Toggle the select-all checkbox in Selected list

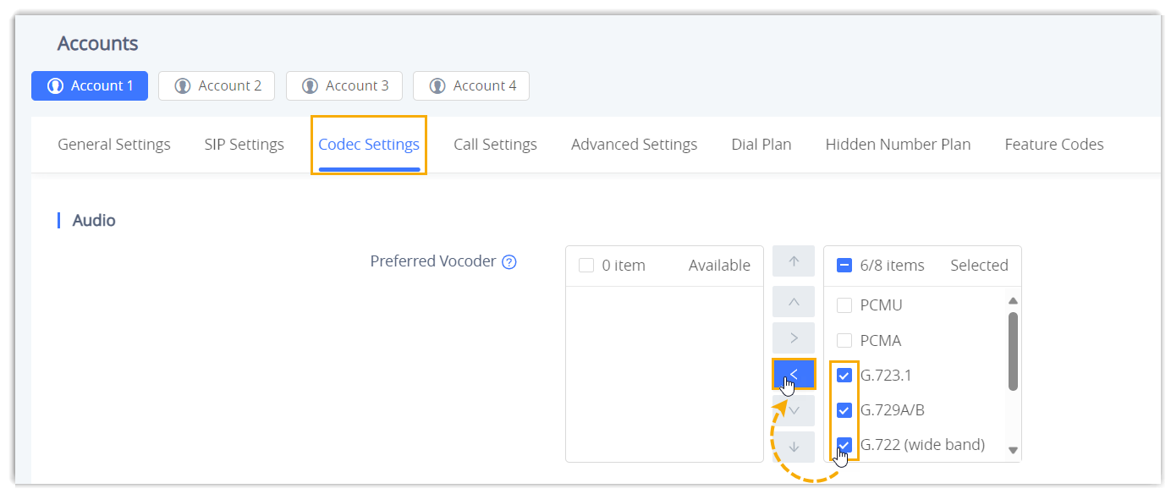844,266
